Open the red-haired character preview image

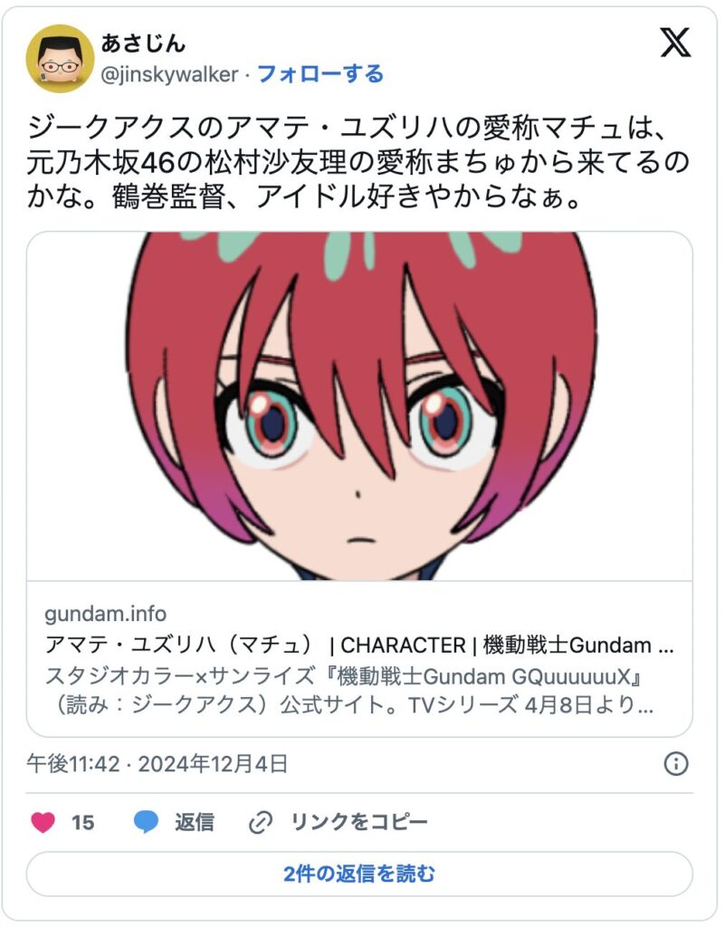[359, 406]
